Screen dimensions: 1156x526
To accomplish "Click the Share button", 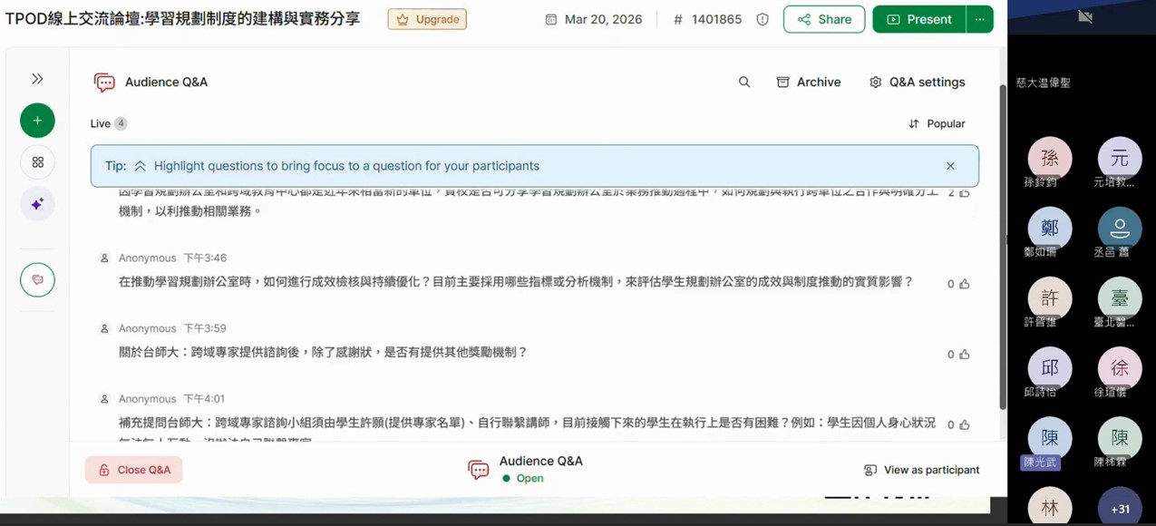I will pyautogui.click(x=823, y=19).
